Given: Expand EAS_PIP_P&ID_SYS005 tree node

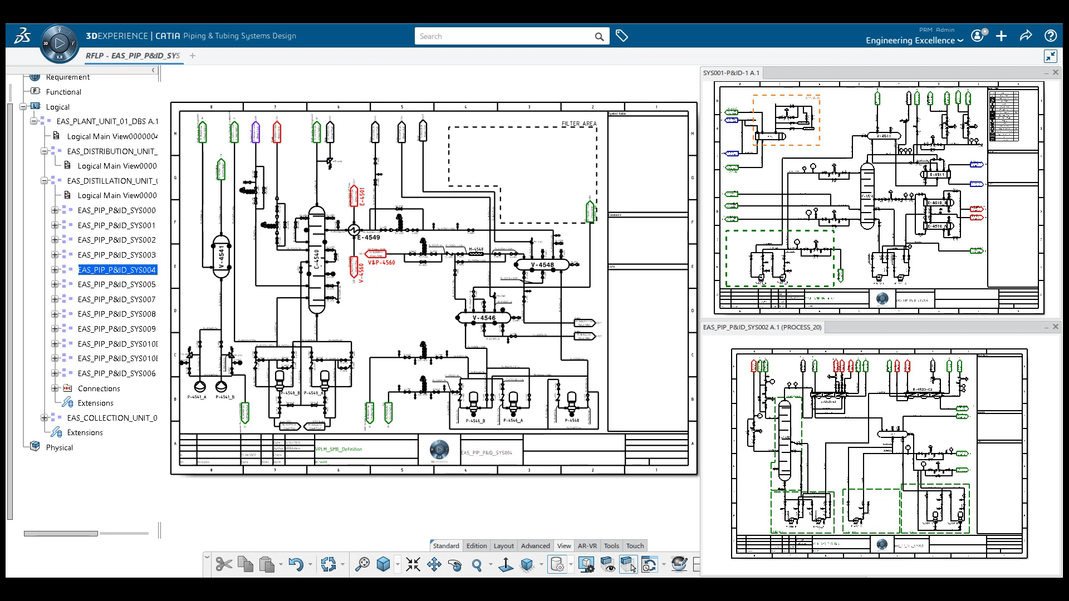Looking at the screenshot, I should (55, 284).
